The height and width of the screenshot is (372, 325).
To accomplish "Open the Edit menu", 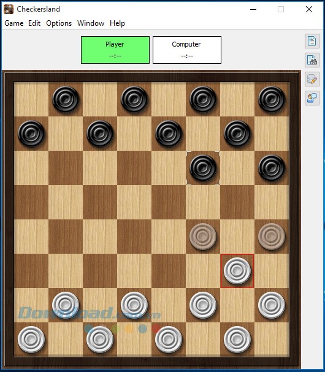I will (x=34, y=23).
